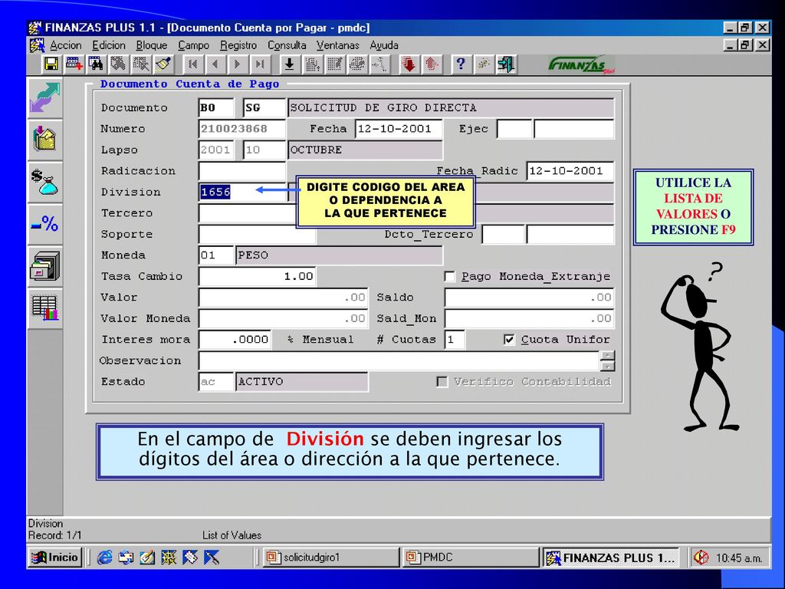Go to previous record arrow
This screenshot has height=589, width=785.
point(215,64)
